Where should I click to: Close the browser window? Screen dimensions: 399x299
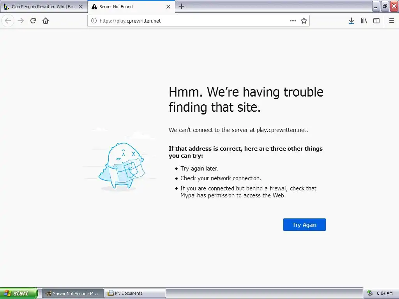tap(394, 6)
